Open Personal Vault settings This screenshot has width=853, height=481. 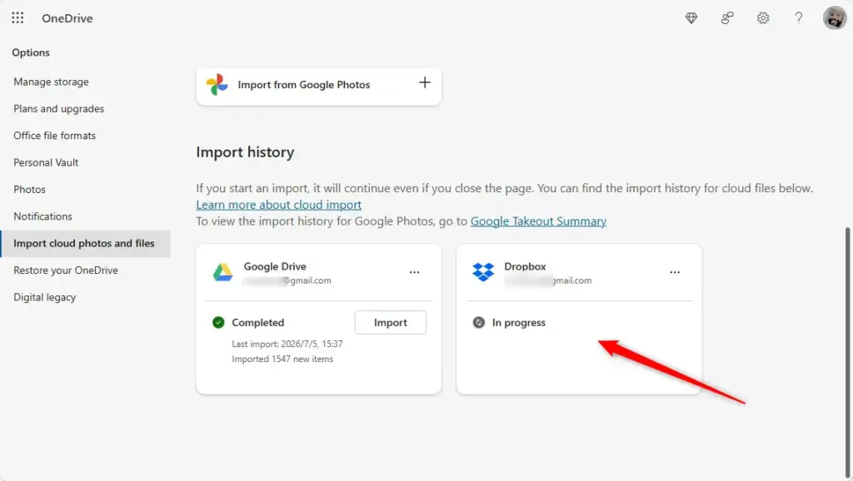tap(46, 162)
